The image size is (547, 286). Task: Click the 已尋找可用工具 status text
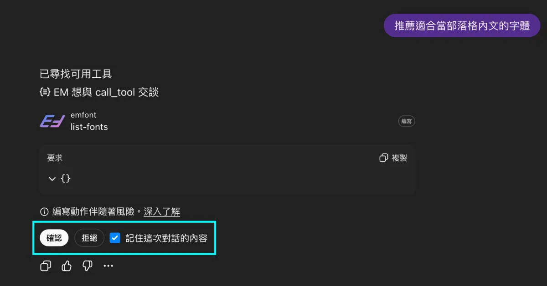click(x=76, y=74)
